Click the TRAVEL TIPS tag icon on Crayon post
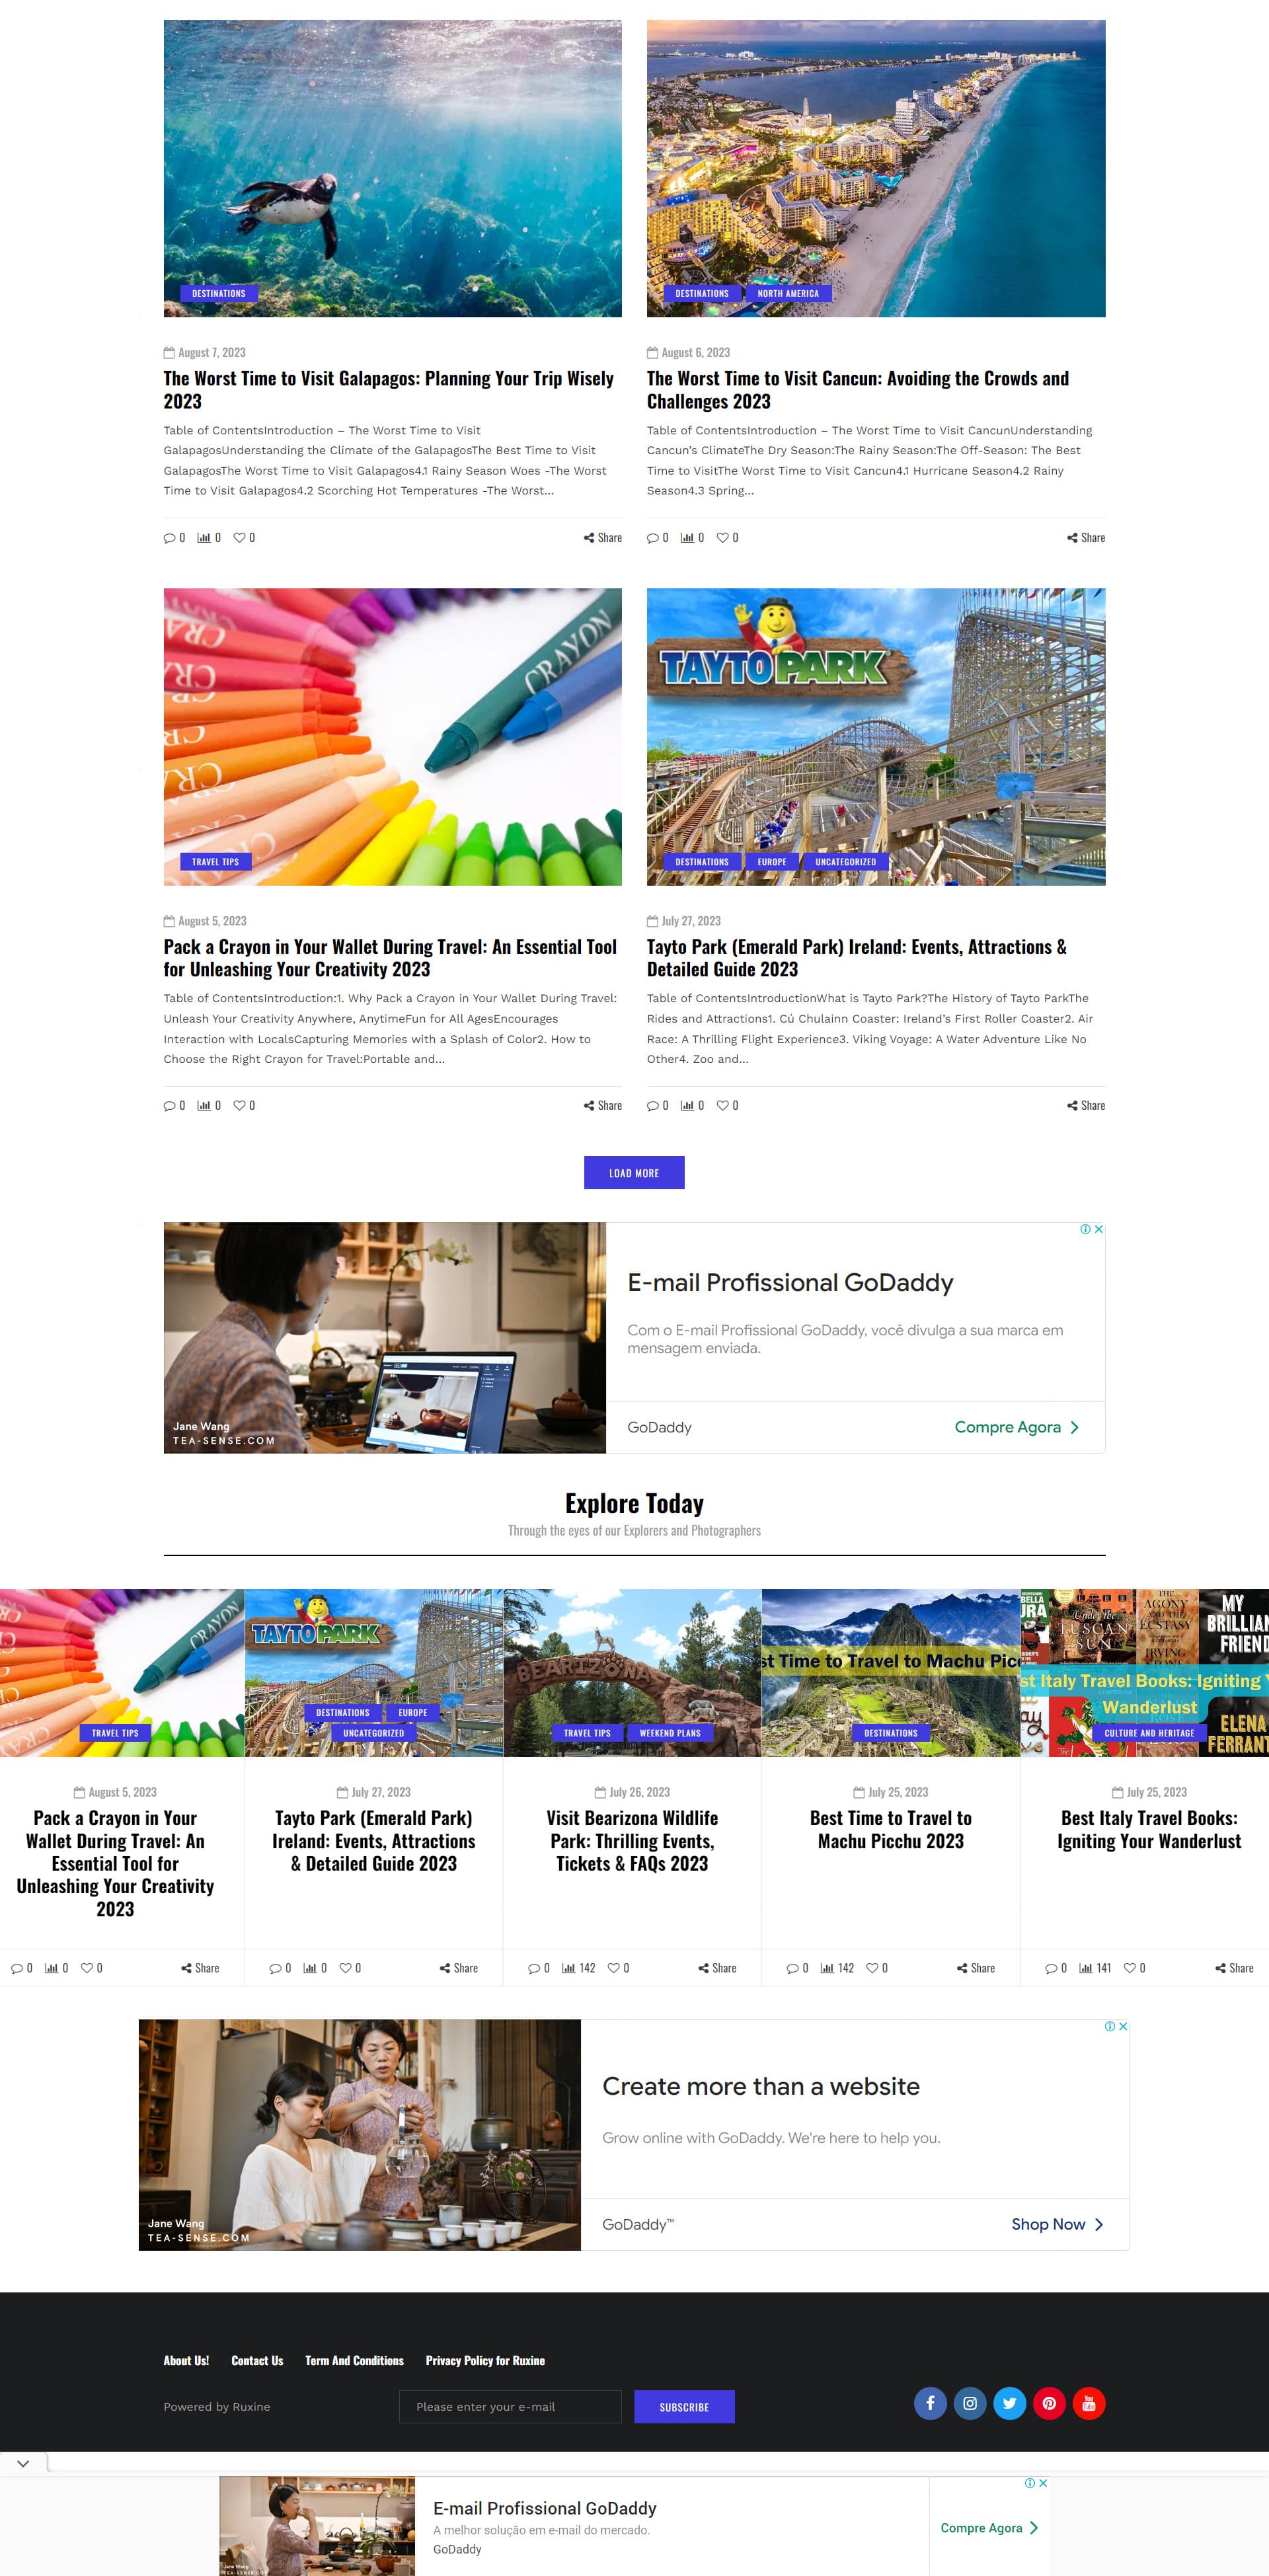 (x=213, y=861)
